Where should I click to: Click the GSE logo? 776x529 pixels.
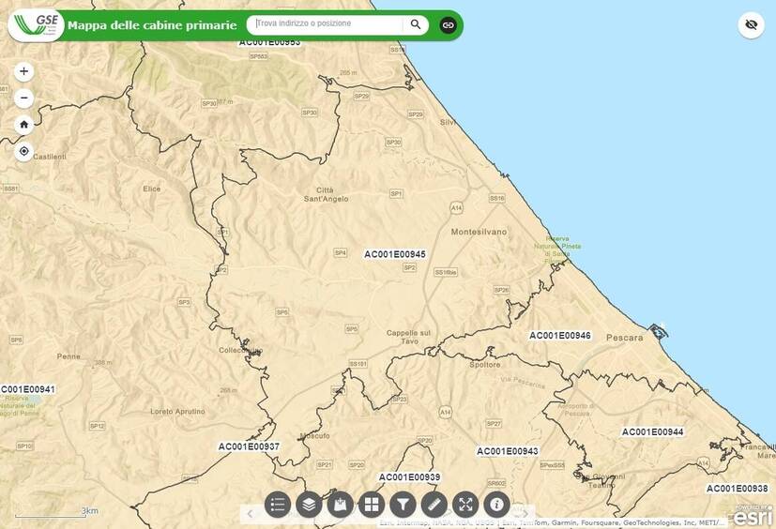(36, 24)
